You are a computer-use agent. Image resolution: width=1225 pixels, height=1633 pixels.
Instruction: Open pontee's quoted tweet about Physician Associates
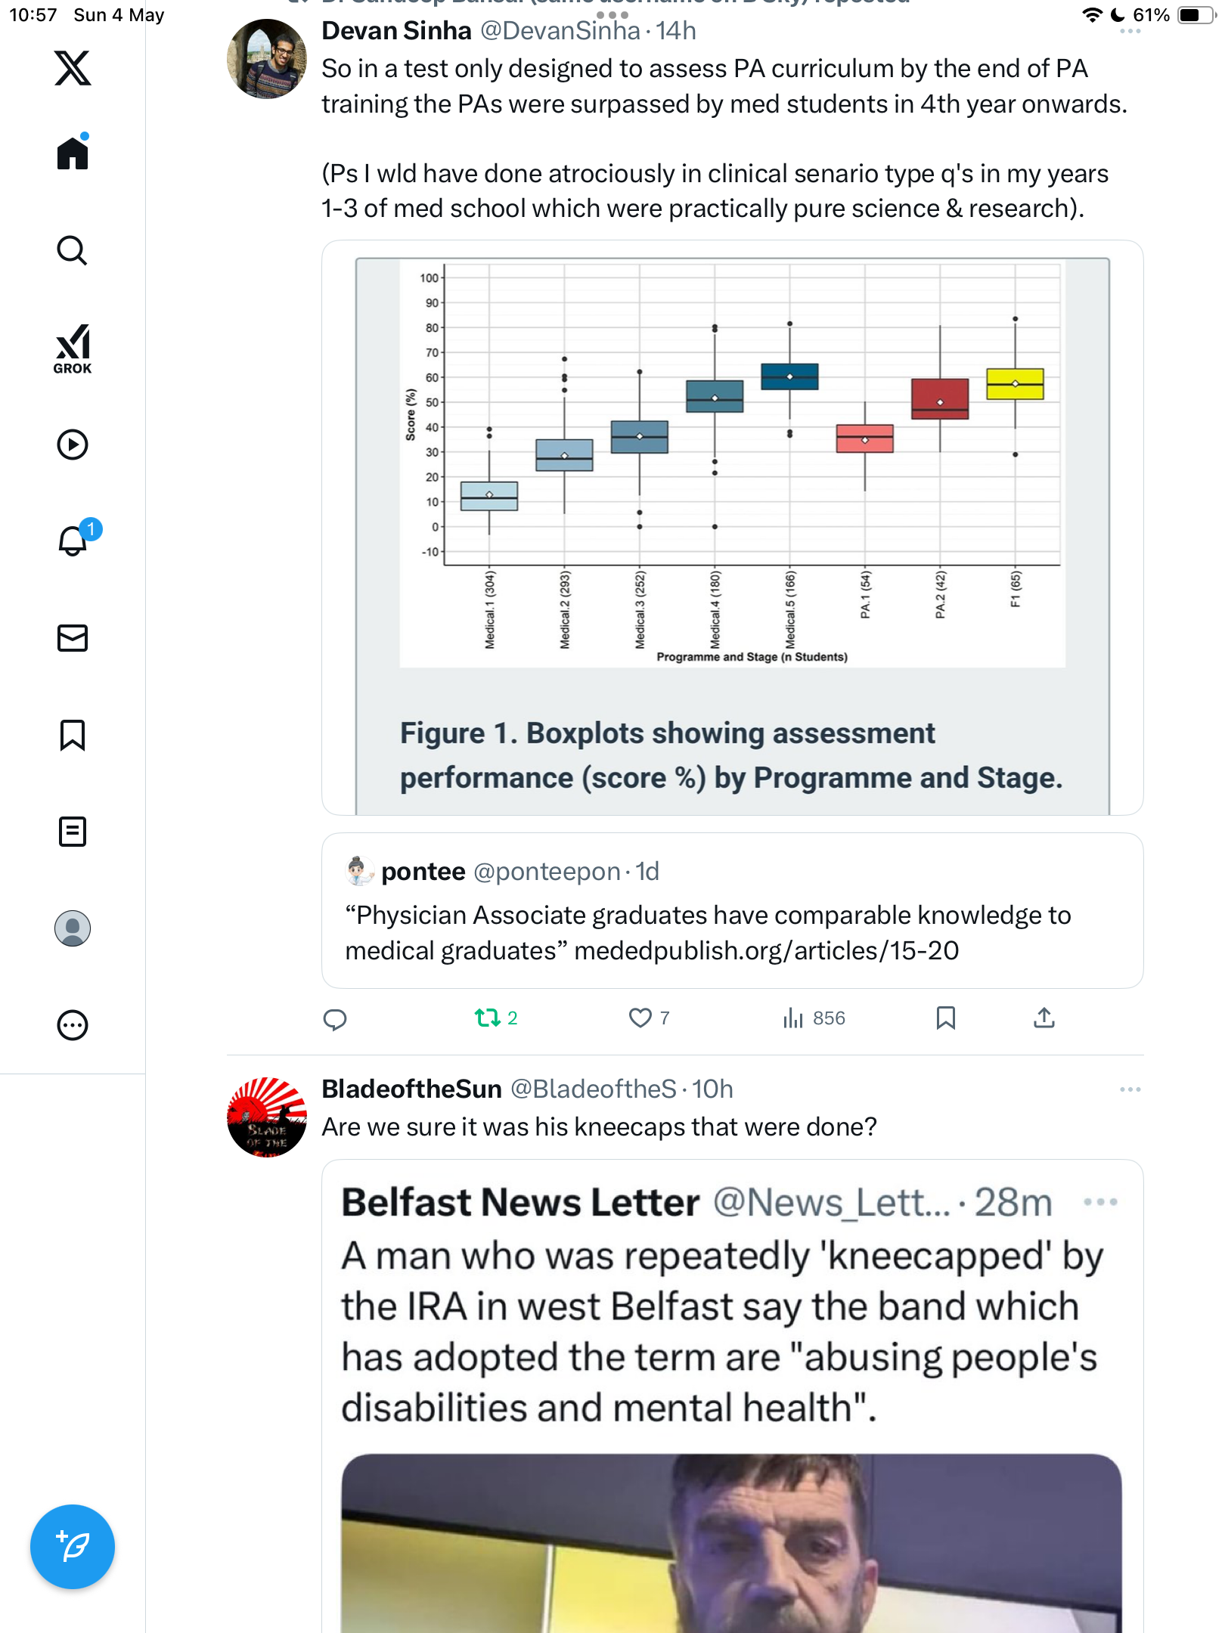click(x=733, y=911)
